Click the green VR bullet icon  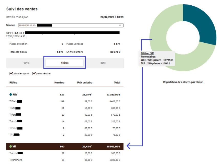coord(11,147)
